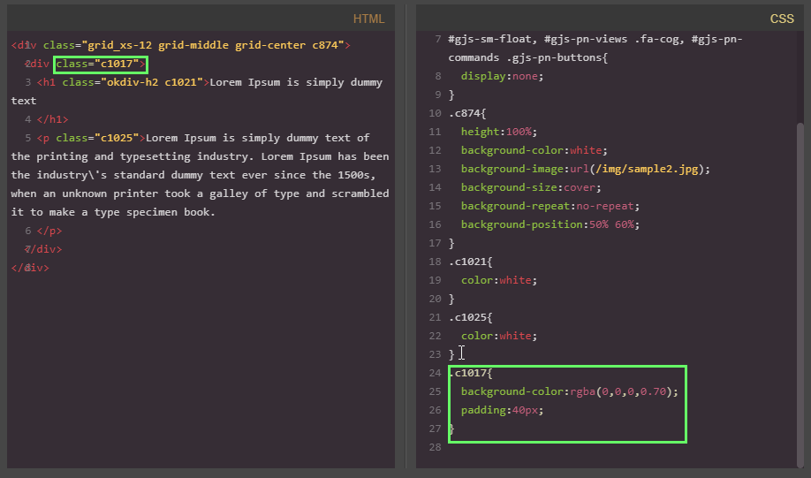Click the CSS panel vertical scrollbar
This screenshot has height=478, width=811.
[x=800, y=295]
